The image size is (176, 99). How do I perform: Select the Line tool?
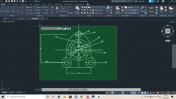[2, 9]
